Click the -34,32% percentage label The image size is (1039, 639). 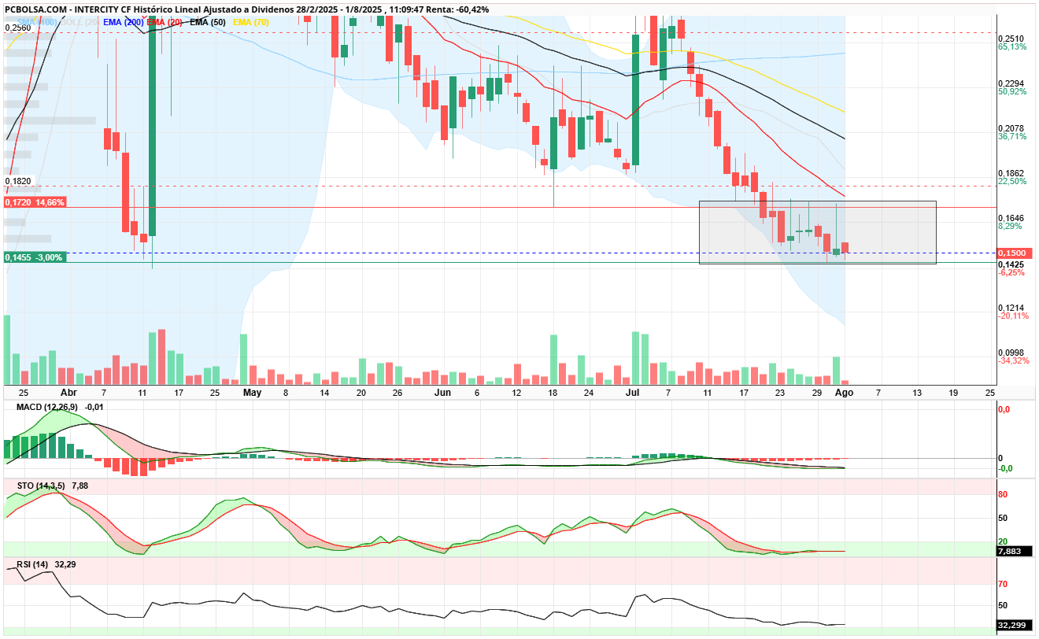point(1014,361)
